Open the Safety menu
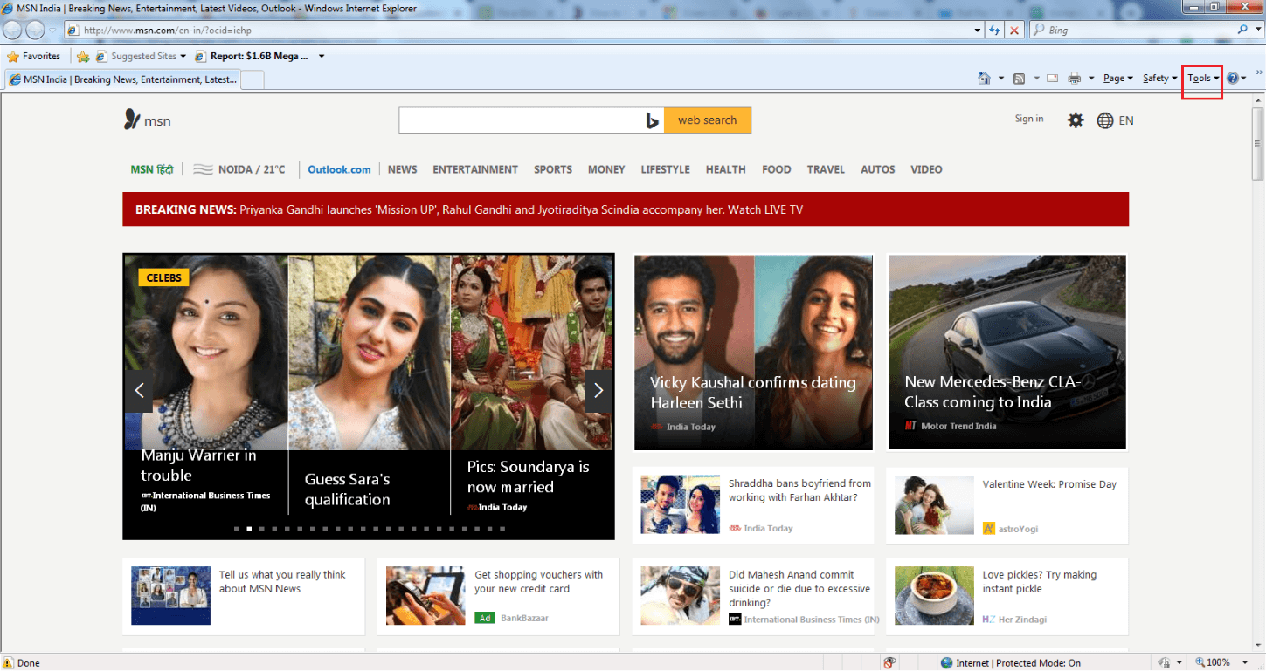 click(x=1159, y=79)
